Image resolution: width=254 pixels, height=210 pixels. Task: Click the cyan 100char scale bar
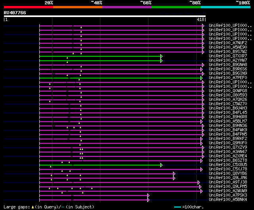click(177, 207)
